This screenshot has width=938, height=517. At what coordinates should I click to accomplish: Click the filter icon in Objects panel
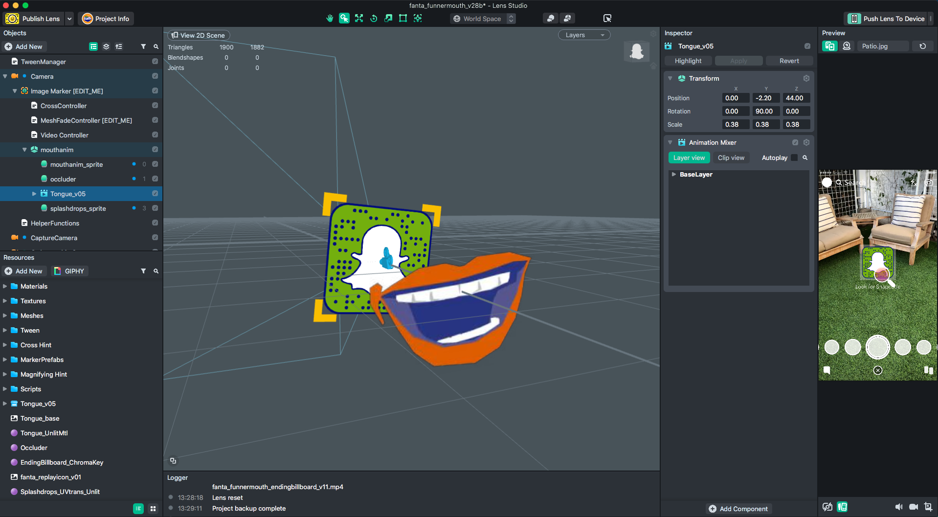(143, 46)
